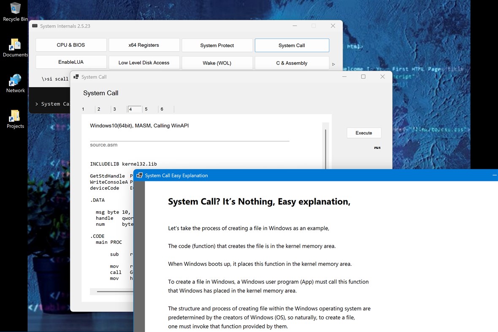Switch to page 5 in System Call window
The image size is (498, 332).
[146, 109]
